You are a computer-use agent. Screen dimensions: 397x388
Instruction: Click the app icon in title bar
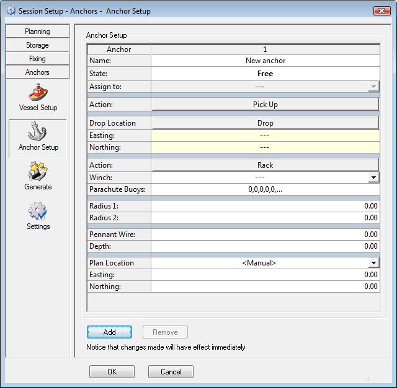(10, 11)
